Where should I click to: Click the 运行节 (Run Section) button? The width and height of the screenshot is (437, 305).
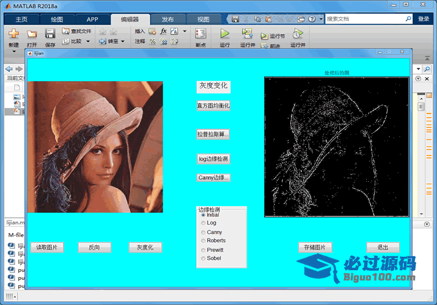coord(273,36)
